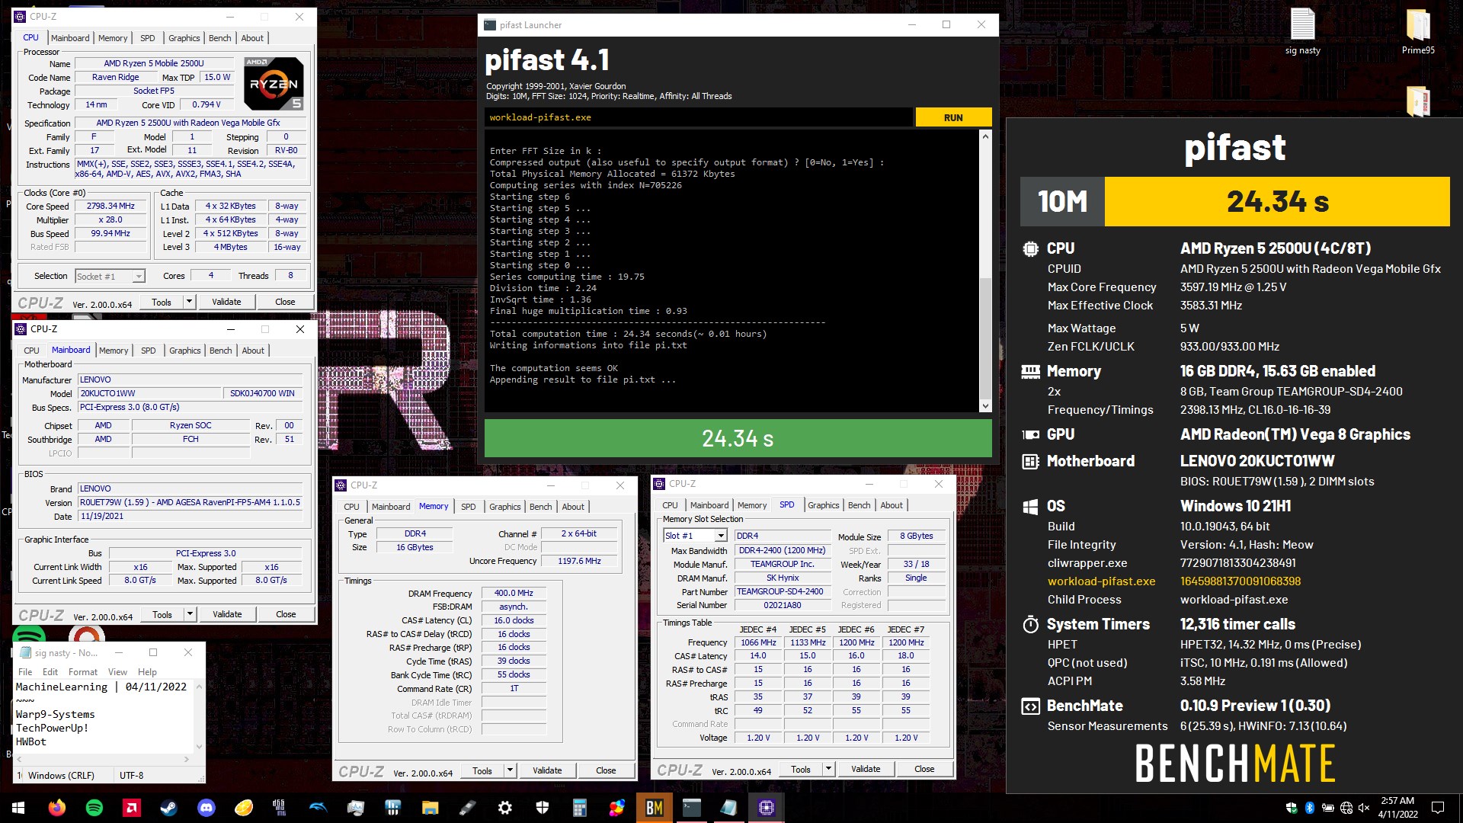The width and height of the screenshot is (1463, 823).
Task: Expand Tools arrow in CPU-Z CPU window
Action: click(189, 302)
